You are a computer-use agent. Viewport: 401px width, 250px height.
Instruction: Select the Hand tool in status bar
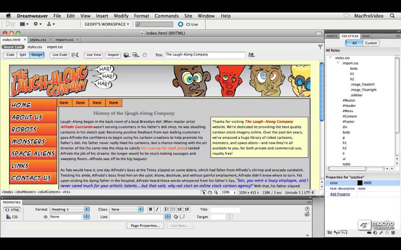210,192
